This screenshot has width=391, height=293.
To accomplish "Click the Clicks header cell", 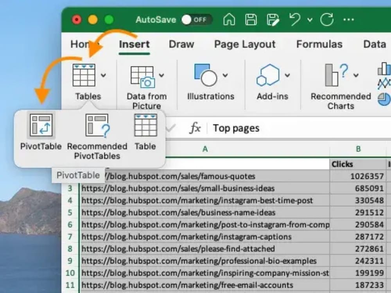I will click(x=358, y=164).
